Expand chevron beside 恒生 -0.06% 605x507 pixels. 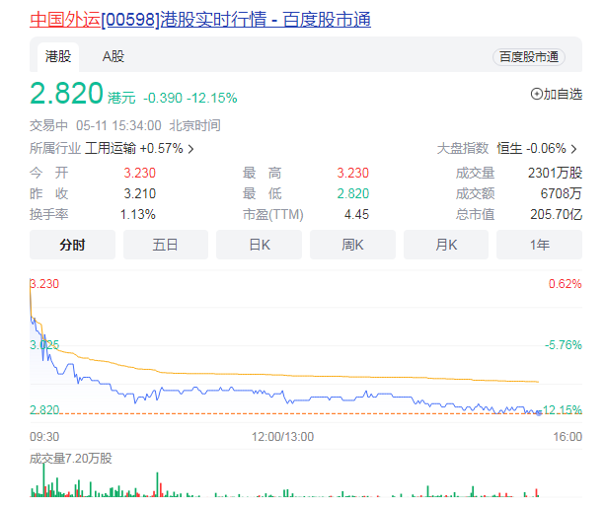coord(574,149)
